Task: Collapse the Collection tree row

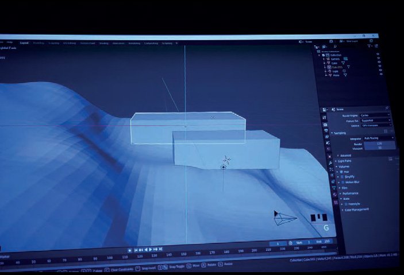Action: click(x=319, y=55)
